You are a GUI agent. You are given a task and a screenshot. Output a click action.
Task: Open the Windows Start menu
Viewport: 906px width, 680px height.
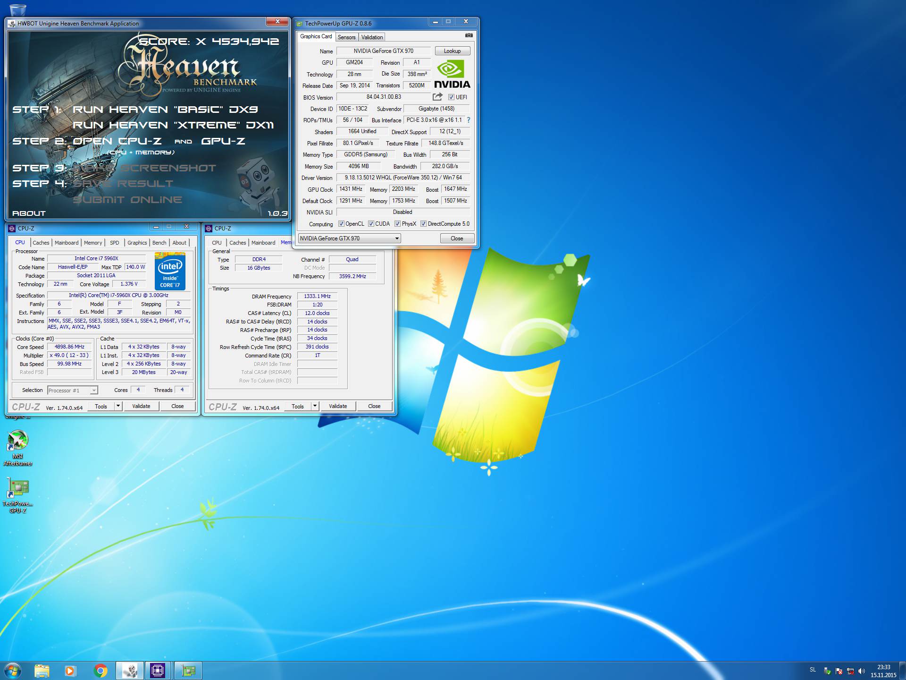click(x=13, y=671)
